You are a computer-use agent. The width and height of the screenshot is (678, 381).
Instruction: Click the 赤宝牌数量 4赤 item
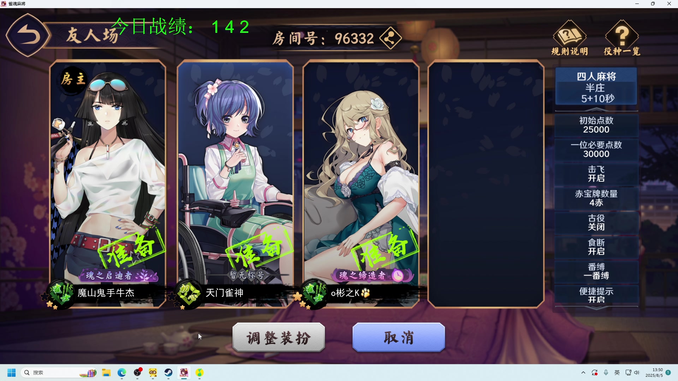596,198
